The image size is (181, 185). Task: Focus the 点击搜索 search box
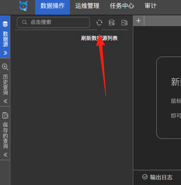[x=53, y=22]
